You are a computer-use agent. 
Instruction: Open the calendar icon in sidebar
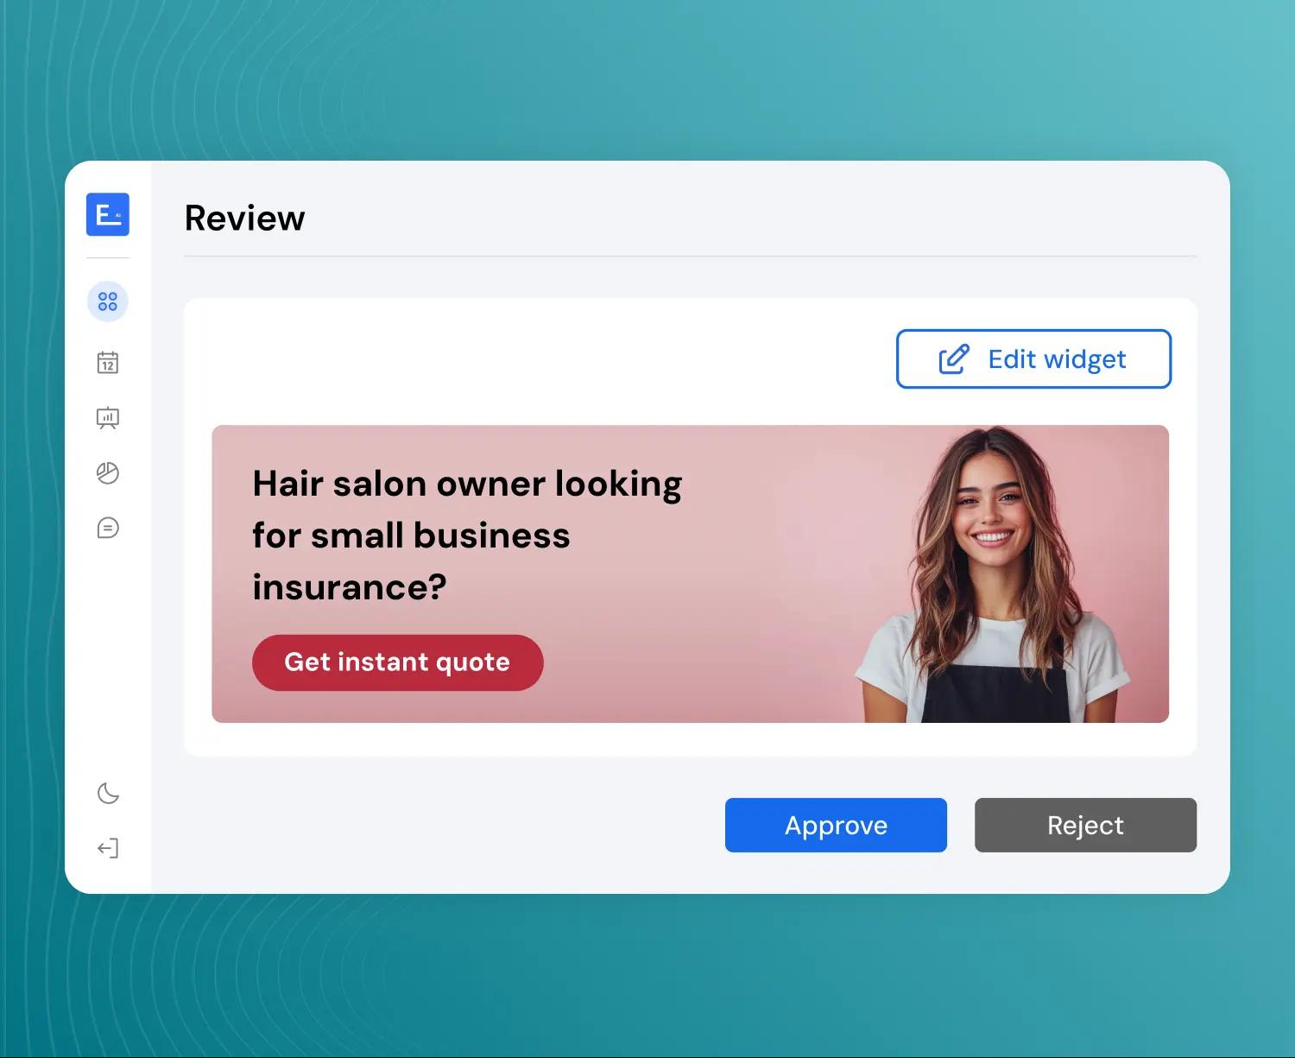tap(108, 363)
